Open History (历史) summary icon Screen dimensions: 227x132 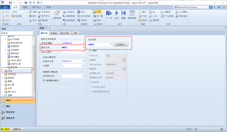pyautogui.click(x=143, y=16)
